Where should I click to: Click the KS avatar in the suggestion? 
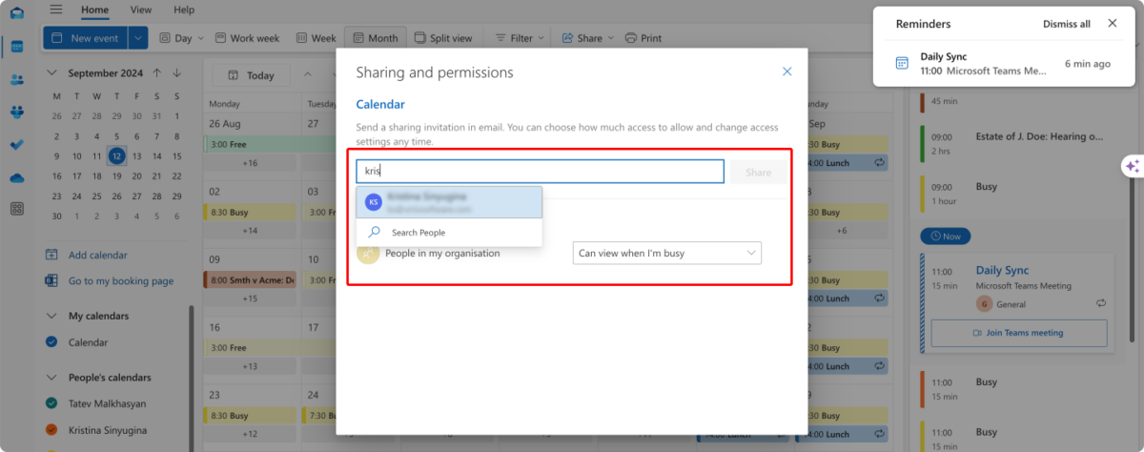point(374,201)
